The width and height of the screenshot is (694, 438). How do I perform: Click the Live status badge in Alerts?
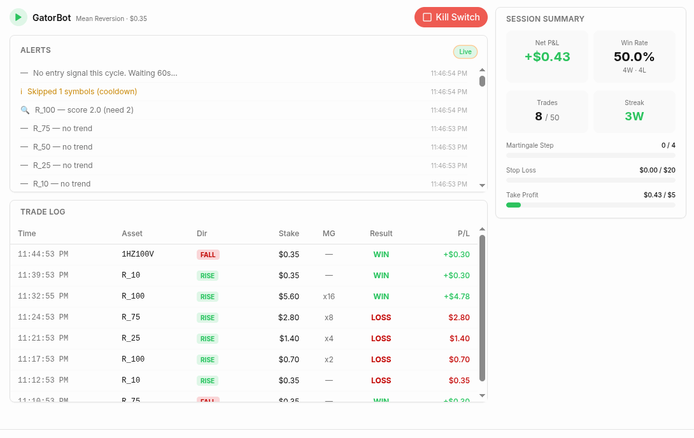465,52
